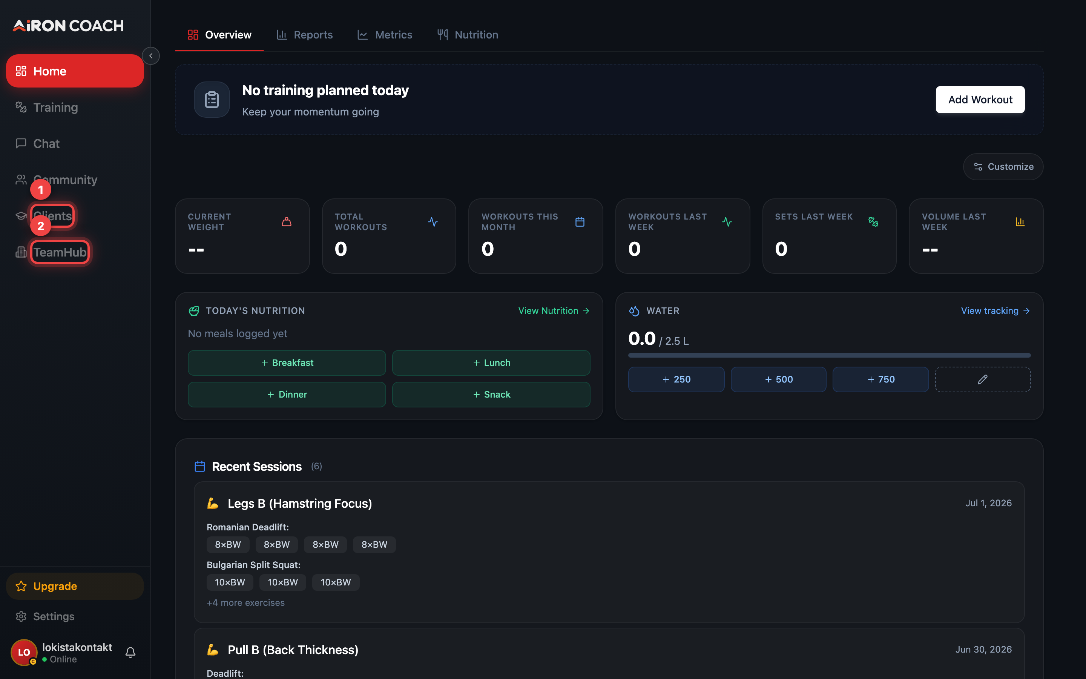The width and height of the screenshot is (1086, 679).
Task: Open notifications with the bell icon
Action: [x=130, y=652]
